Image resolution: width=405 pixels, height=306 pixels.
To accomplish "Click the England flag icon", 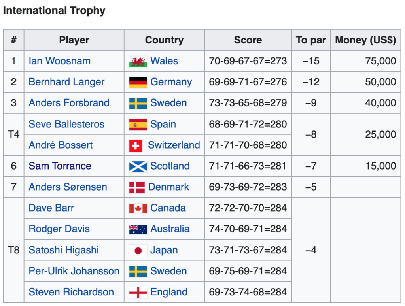I will coord(138,293).
